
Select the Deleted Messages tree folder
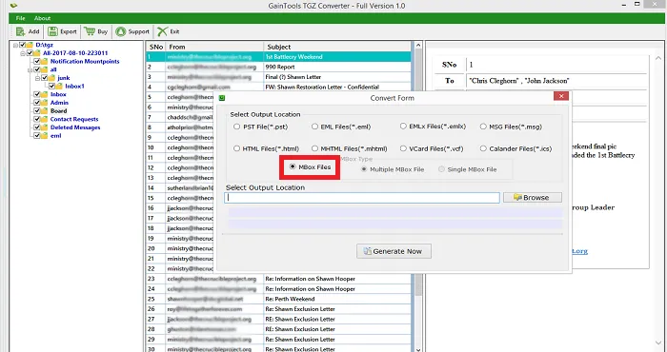click(75, 127)
